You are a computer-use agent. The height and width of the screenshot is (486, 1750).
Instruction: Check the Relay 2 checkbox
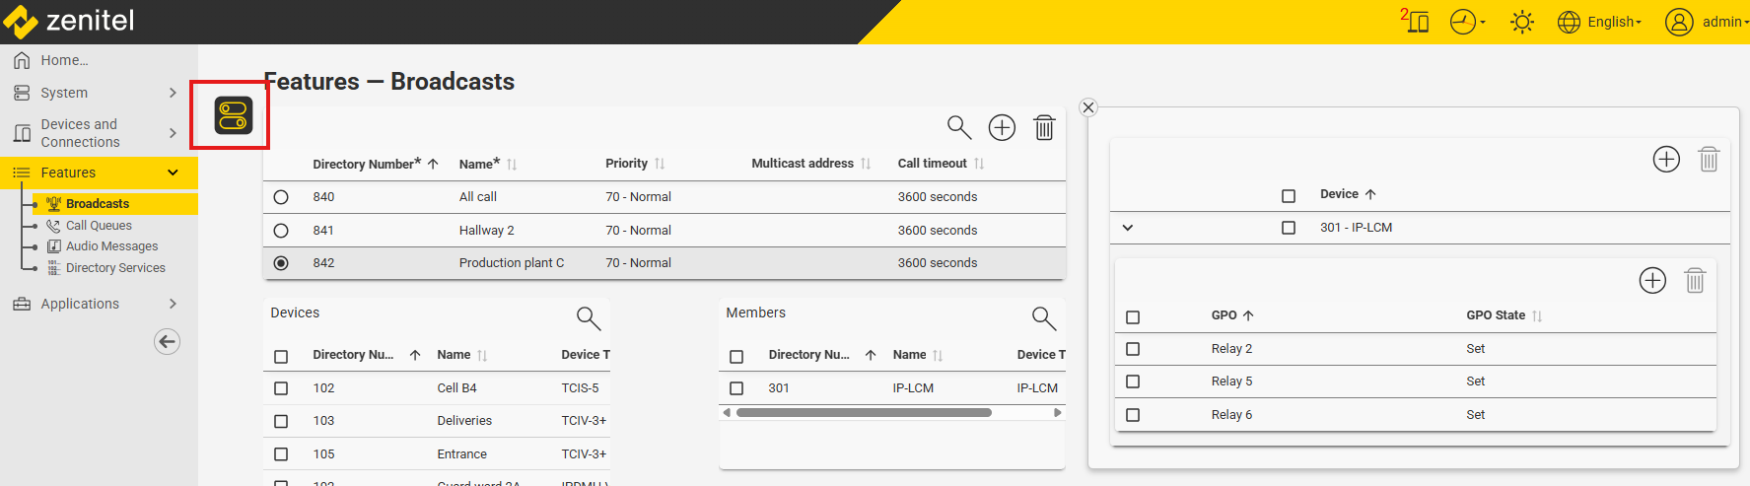(x=1133, y=349)
